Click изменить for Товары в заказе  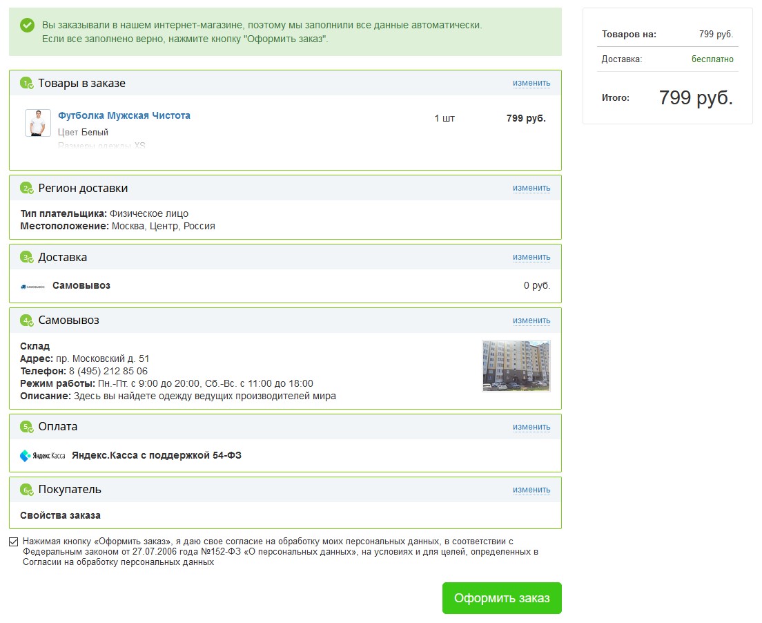point(531,83)
